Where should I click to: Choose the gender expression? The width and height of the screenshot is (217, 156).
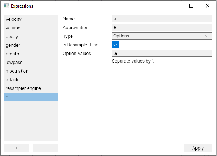point(31,45)
